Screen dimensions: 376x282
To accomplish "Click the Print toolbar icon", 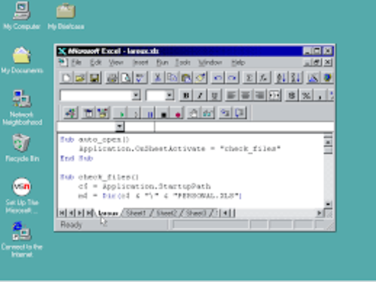I will tap(112, 78).
